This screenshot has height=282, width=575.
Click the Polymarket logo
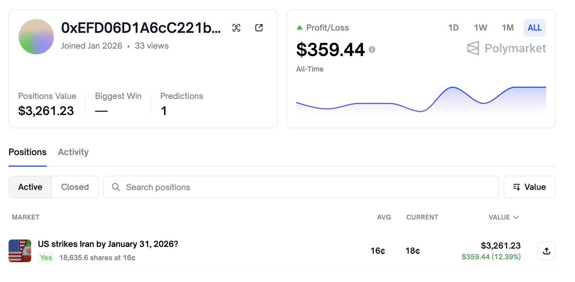tap(506, 48)
